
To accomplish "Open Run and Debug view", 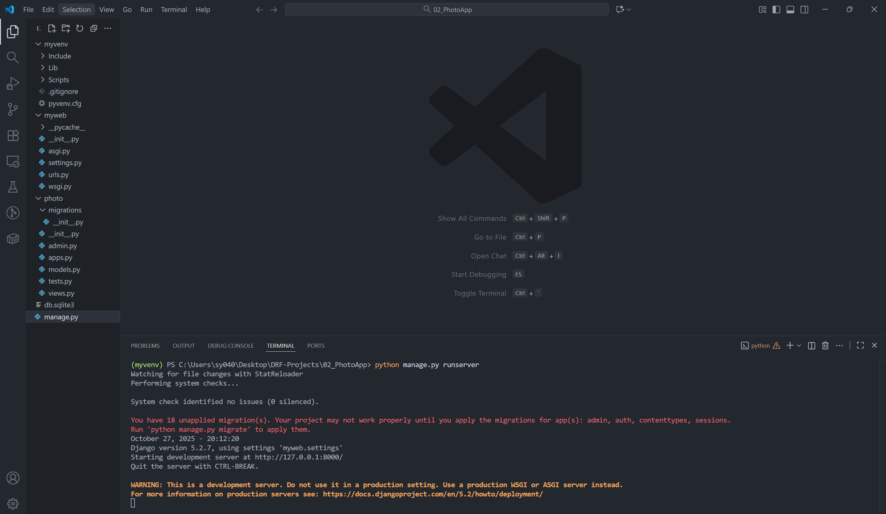I will tap(13, 83).
